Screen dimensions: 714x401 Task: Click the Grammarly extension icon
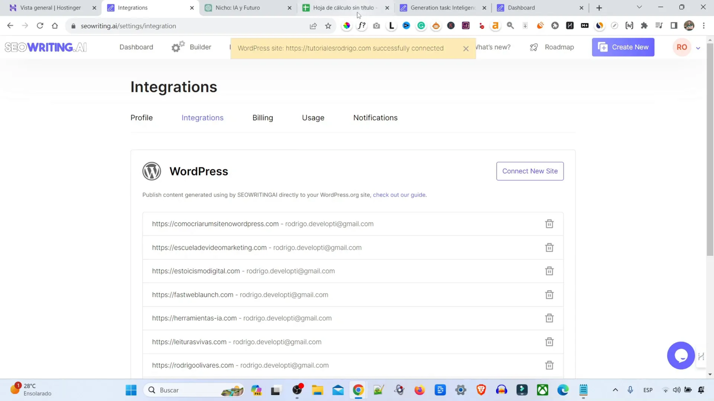point(421,25)
